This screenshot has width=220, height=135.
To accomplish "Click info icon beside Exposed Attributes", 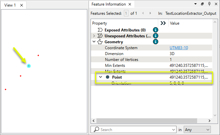I will click(x=156, y=30).
